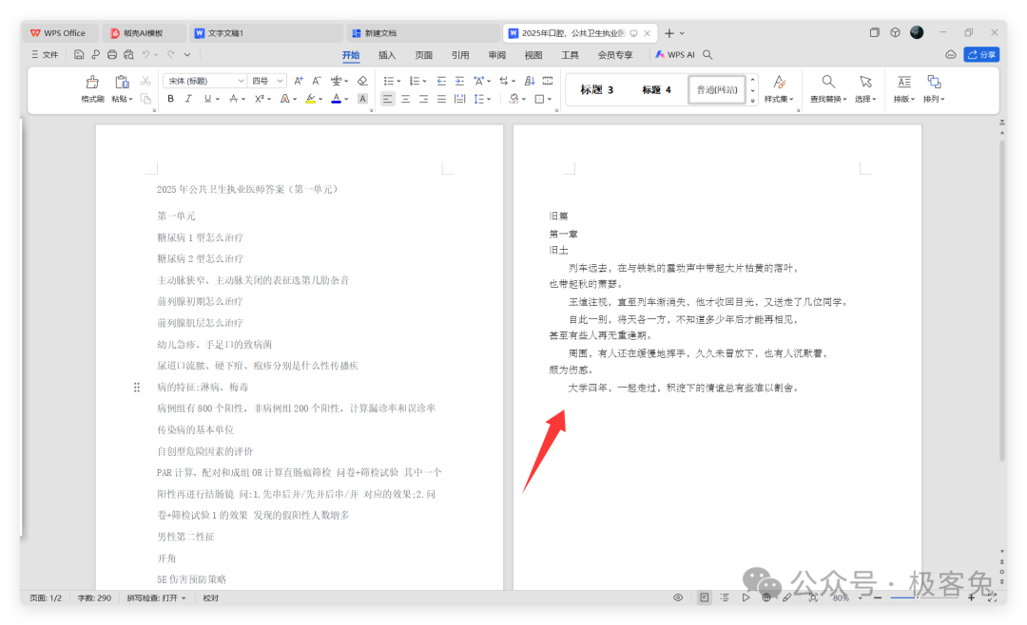The height and width of the screenshot is (625, 1027).
Task: Apply the 标题 4 style
Action: coord(656,89)
